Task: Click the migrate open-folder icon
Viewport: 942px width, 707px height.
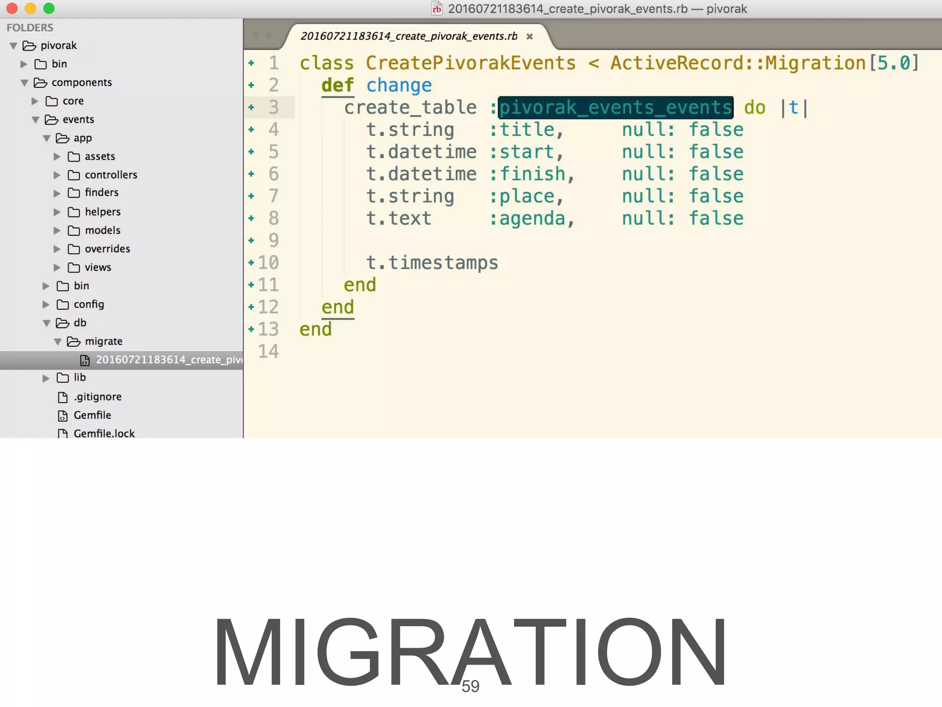Action: 74,342
